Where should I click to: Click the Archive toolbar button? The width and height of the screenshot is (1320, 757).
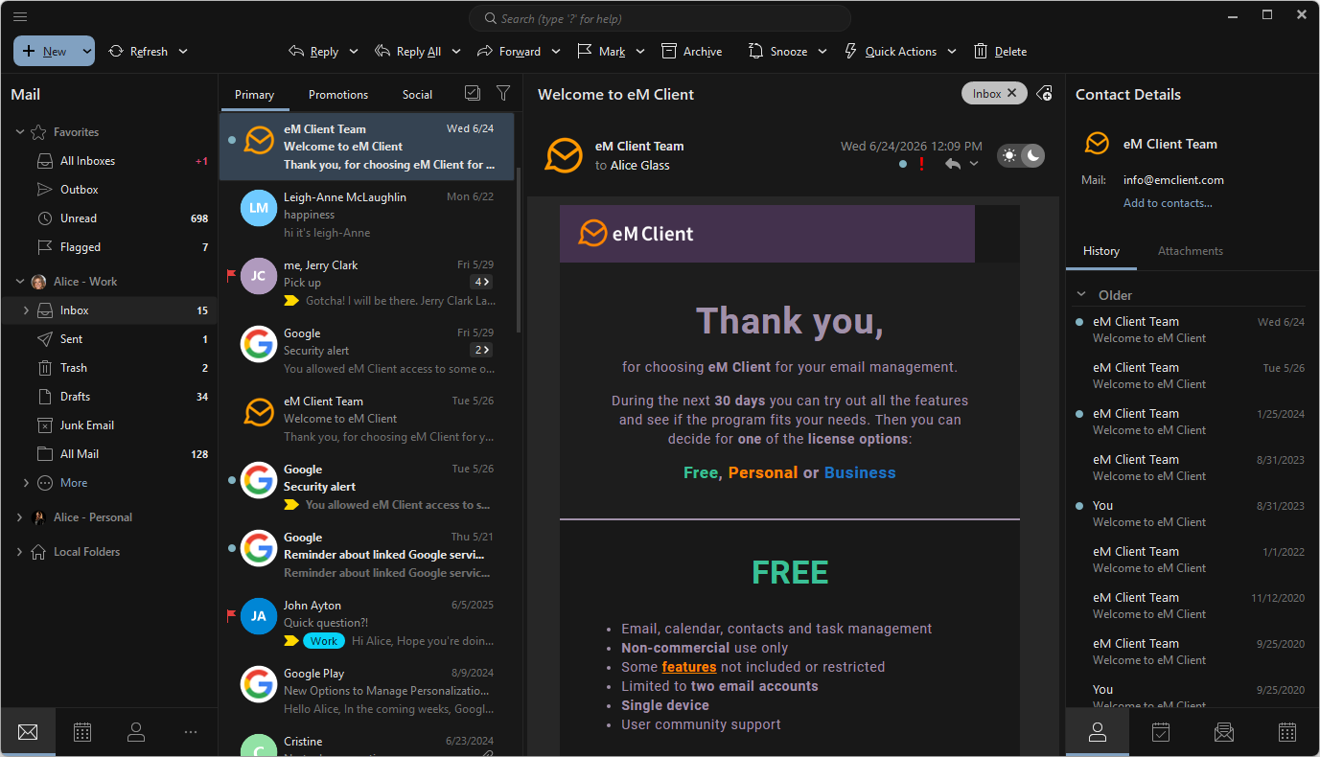(x=692, y=52)
